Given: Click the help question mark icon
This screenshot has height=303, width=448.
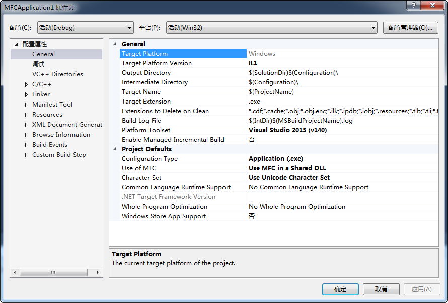Looking at the screenshot, I should coord(413,6).
